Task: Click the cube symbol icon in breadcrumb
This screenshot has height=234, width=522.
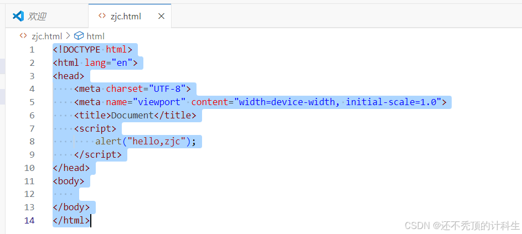Action: 79,35
